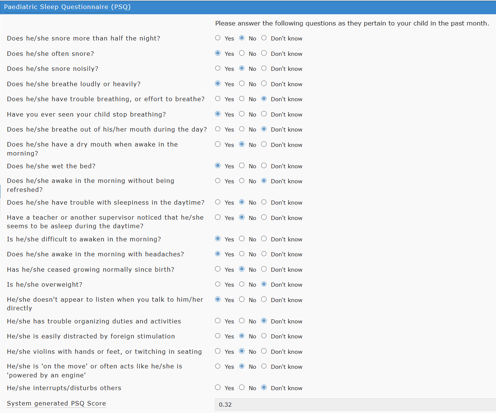Select Yes for ceased growing normally since birth
This screenshot has width=496, height=413.
coord(218,269)
